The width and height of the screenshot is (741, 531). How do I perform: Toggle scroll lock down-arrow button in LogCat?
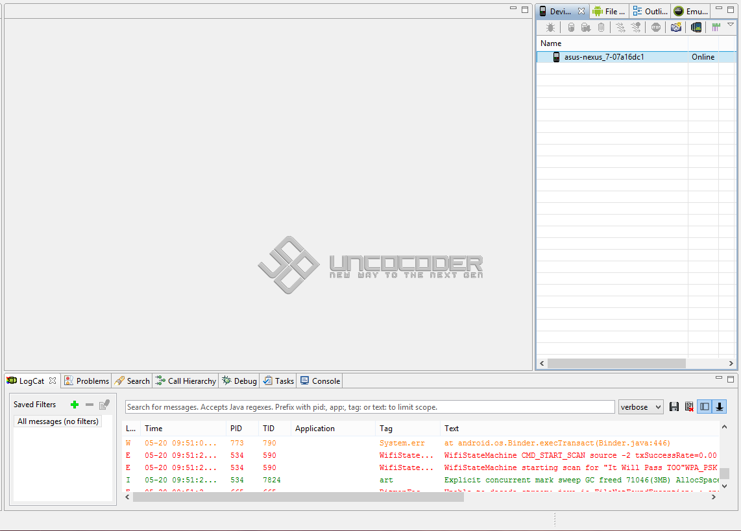click(x=719, y=407)
